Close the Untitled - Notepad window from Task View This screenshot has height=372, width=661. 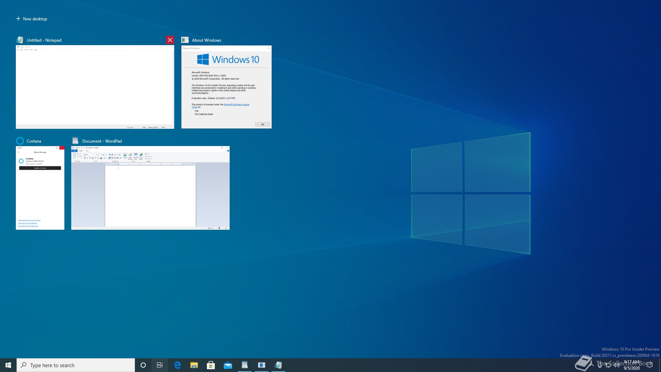(x=170, y=40)
